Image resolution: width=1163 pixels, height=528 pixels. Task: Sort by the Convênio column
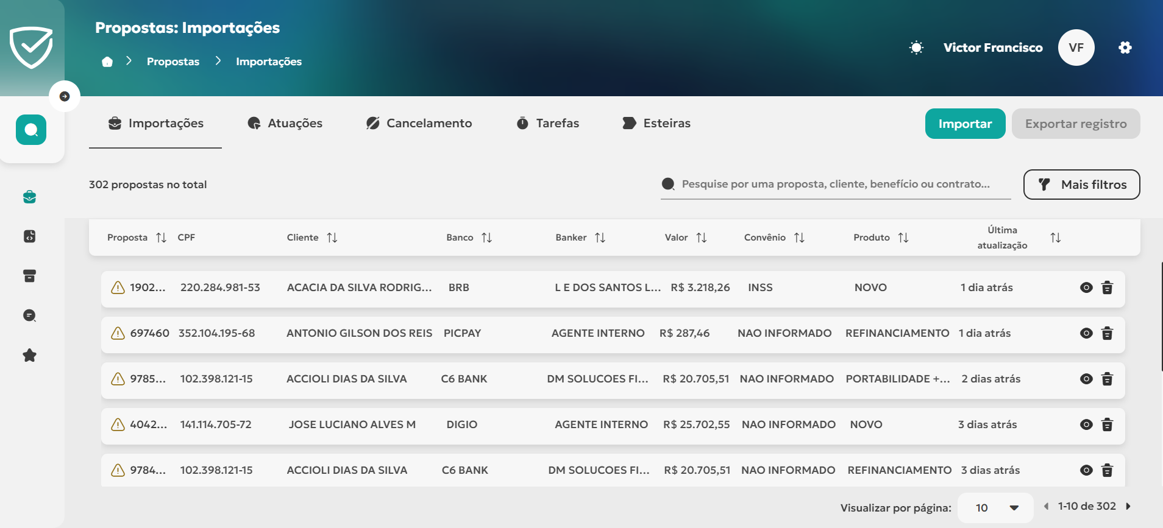tap(799, 238)
